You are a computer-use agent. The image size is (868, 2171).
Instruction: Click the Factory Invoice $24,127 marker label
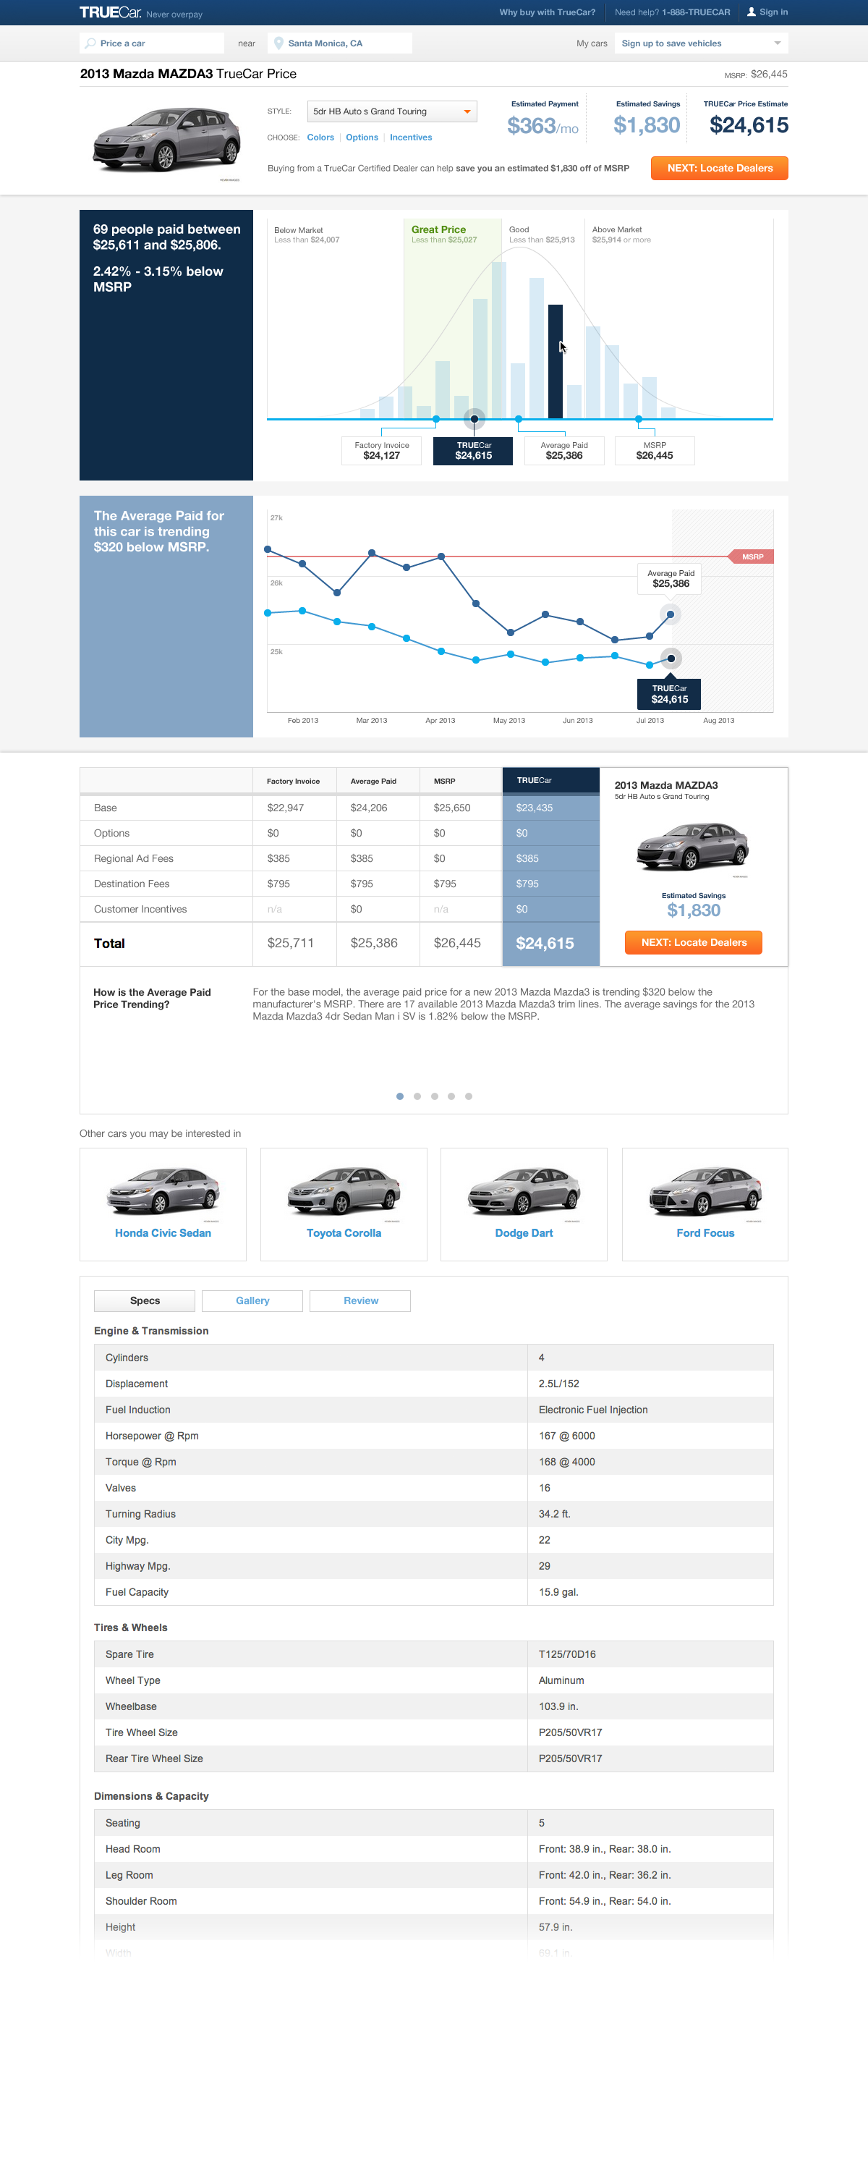pos(382,451)
